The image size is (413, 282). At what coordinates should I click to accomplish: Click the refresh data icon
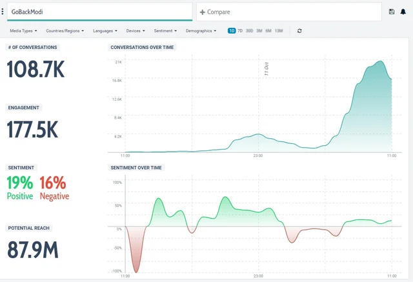pos(299,31)
